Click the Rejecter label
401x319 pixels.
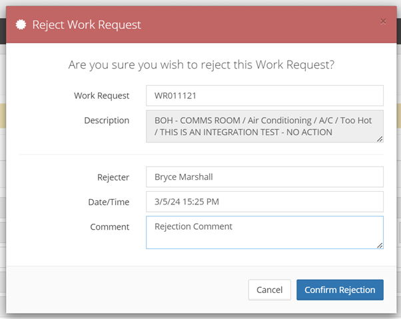[113, 176]
